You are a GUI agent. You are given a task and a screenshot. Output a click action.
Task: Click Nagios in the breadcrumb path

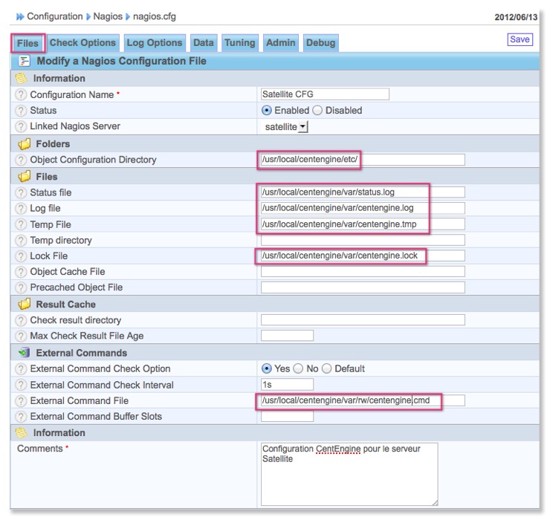[109, 16]
